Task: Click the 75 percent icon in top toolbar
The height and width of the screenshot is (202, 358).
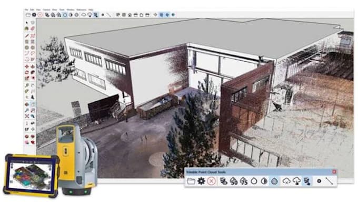Action: coord(59,15)
